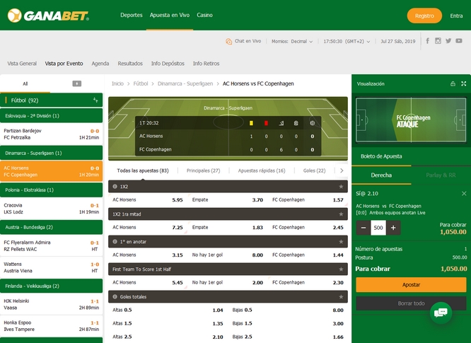Expand the Visualización panel to fullscreen
The image size is (471, 343).
click(x=463, y=83)
